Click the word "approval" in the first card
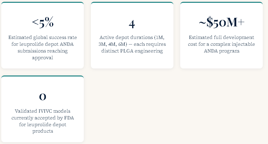The image size is (268, 144). [43, 58]
